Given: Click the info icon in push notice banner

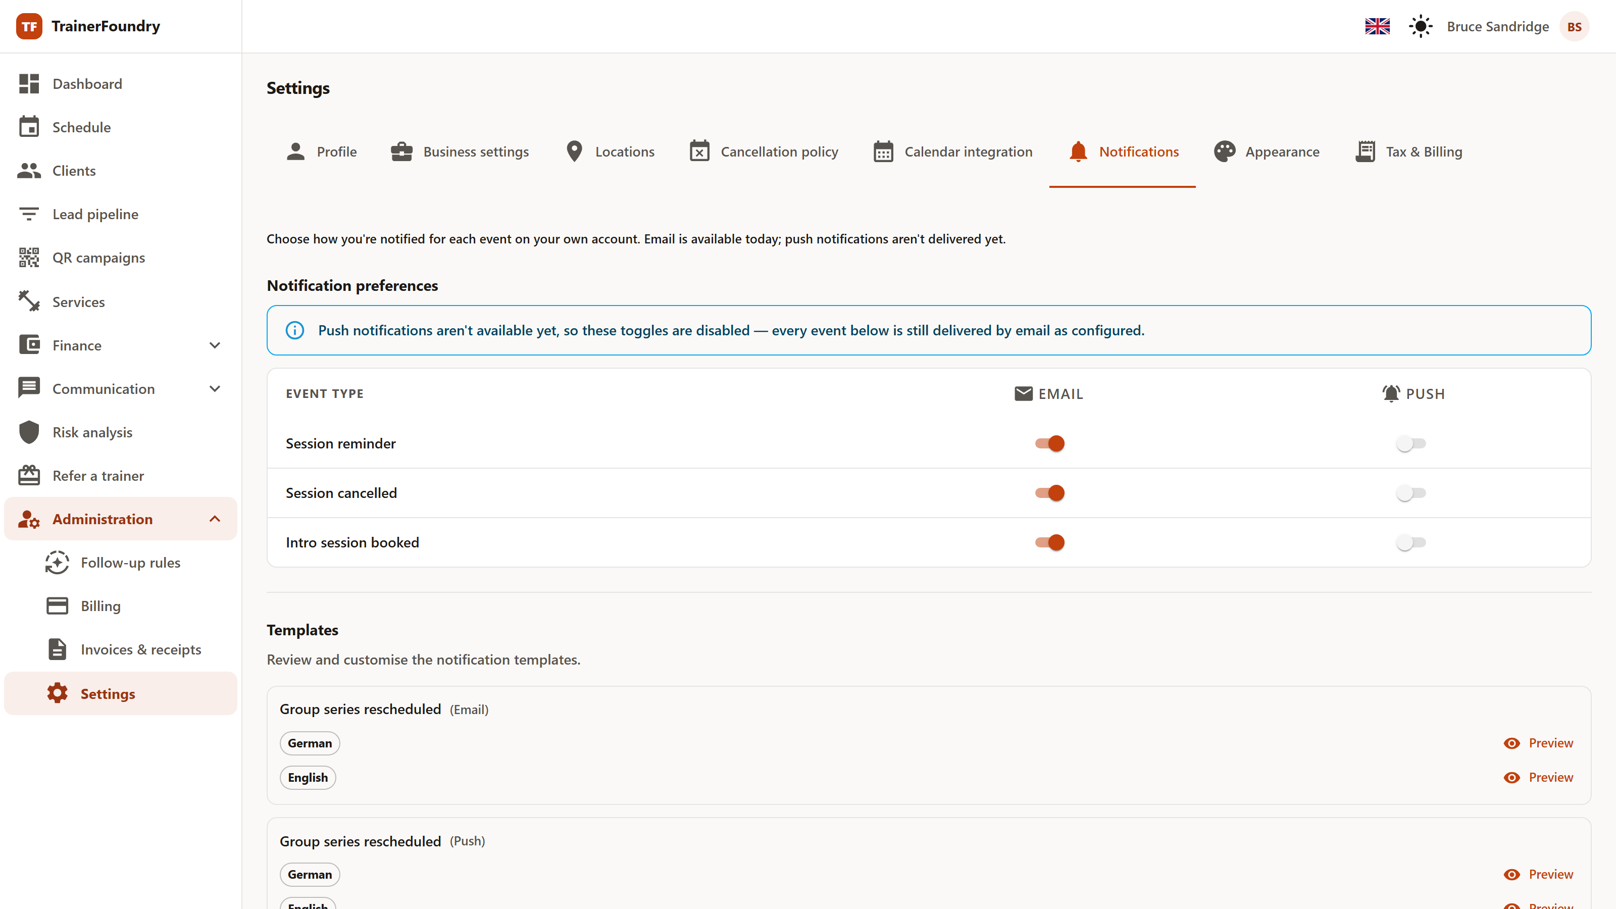Looking at the screenshot, I should 295,330.
